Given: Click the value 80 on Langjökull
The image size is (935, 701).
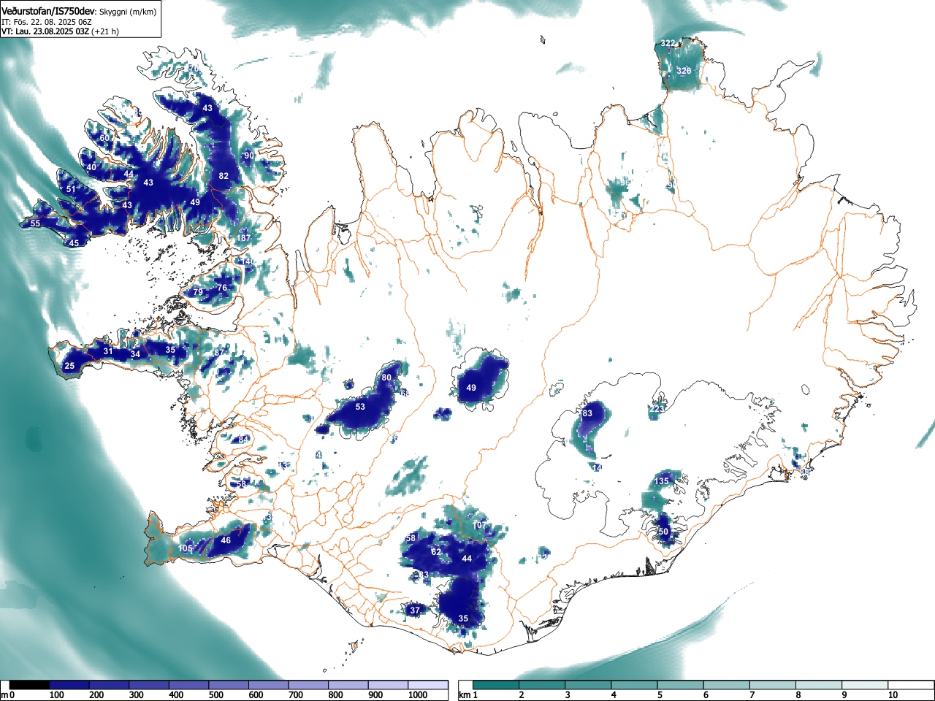Looking at the screenshot, I should [x=386, y=378].
